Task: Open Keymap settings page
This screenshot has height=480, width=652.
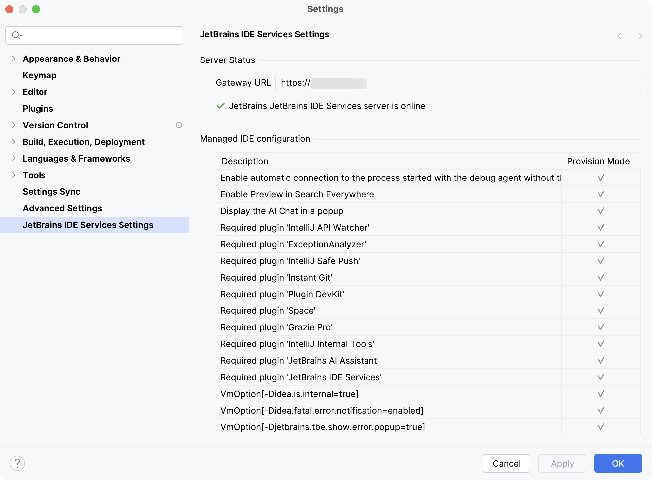Action: 40,75
